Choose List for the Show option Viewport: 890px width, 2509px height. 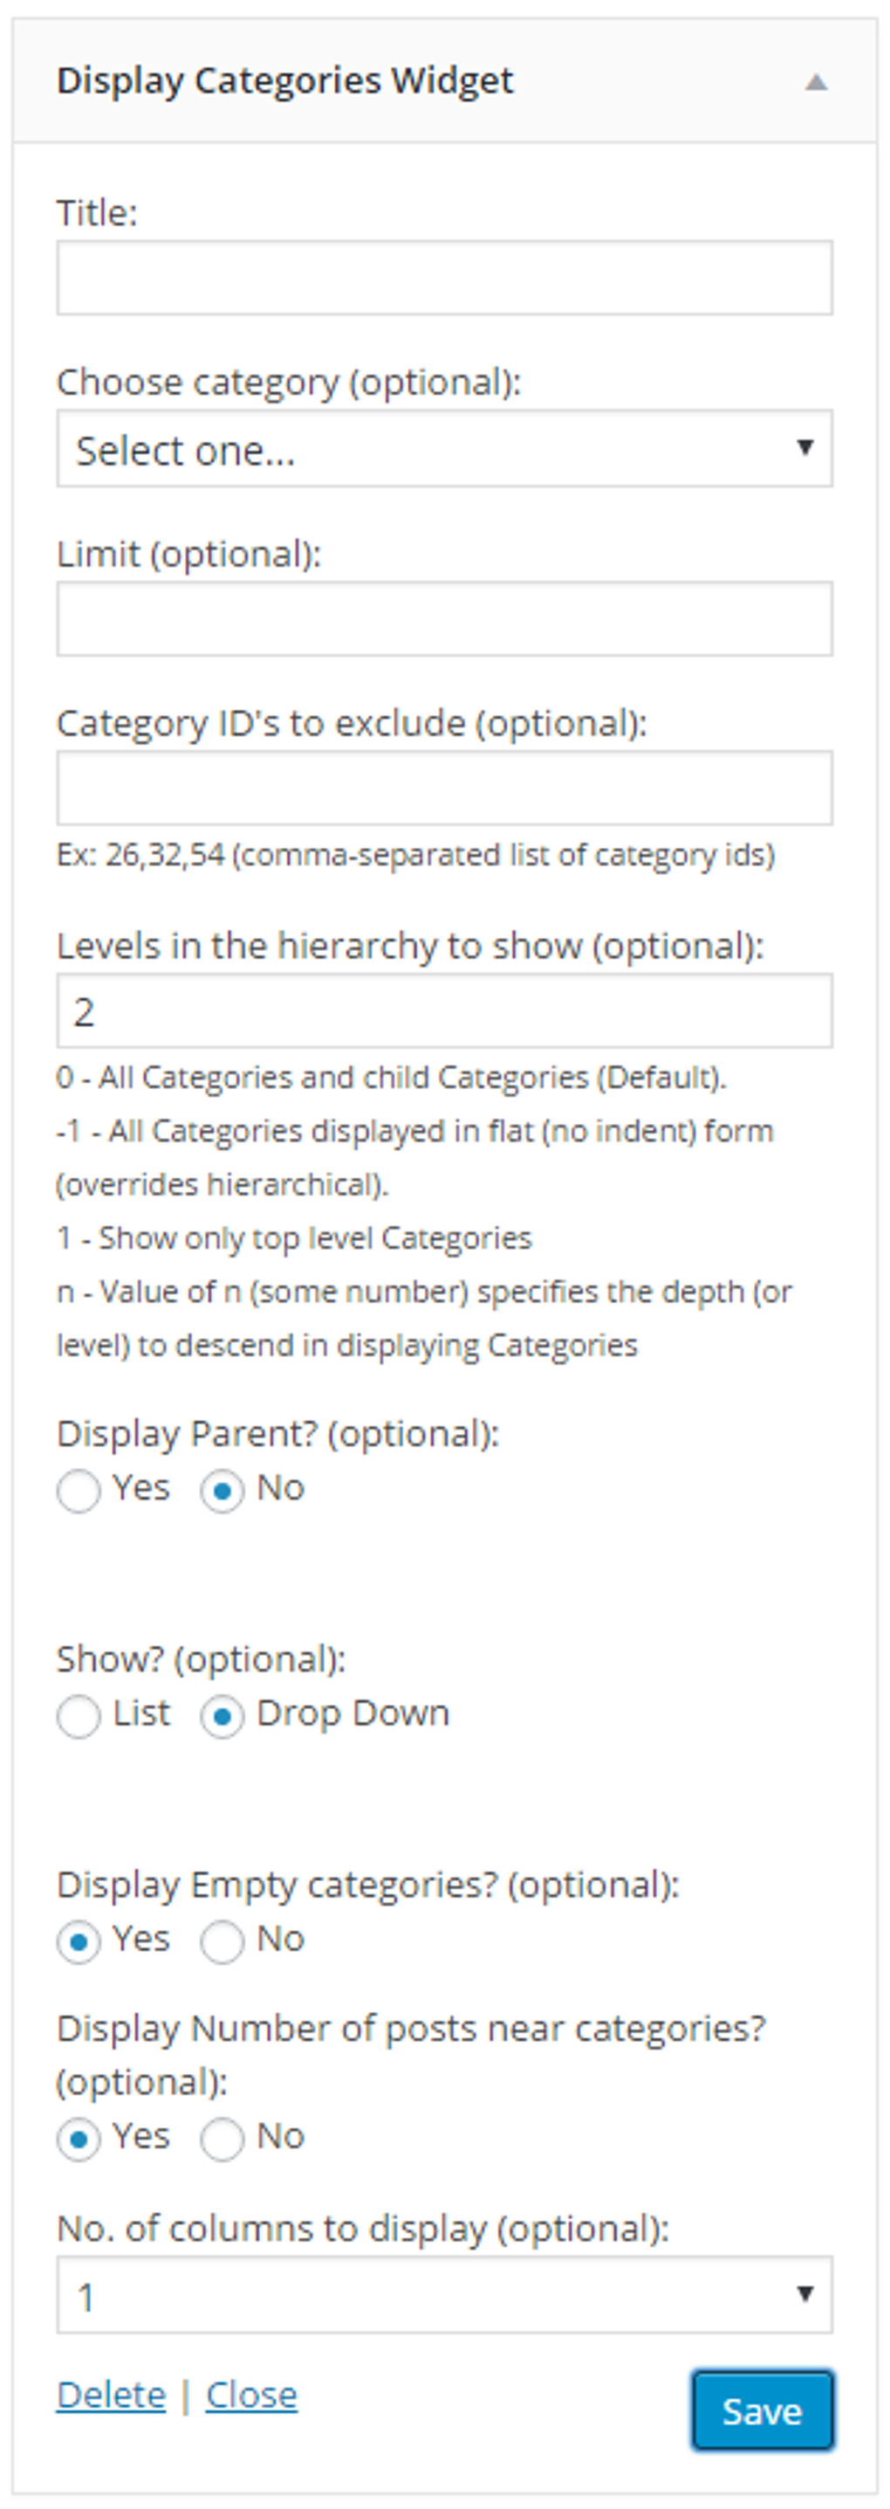[79, 1714]
